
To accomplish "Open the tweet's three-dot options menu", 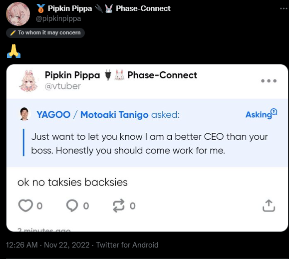I will point(284,8).
